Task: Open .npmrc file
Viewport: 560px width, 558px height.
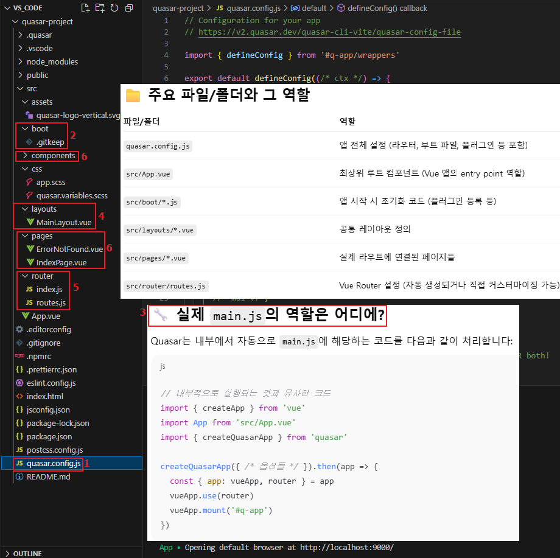Action: pos(38,357)
